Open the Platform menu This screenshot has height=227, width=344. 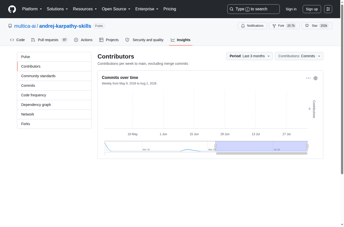(32, 9)
